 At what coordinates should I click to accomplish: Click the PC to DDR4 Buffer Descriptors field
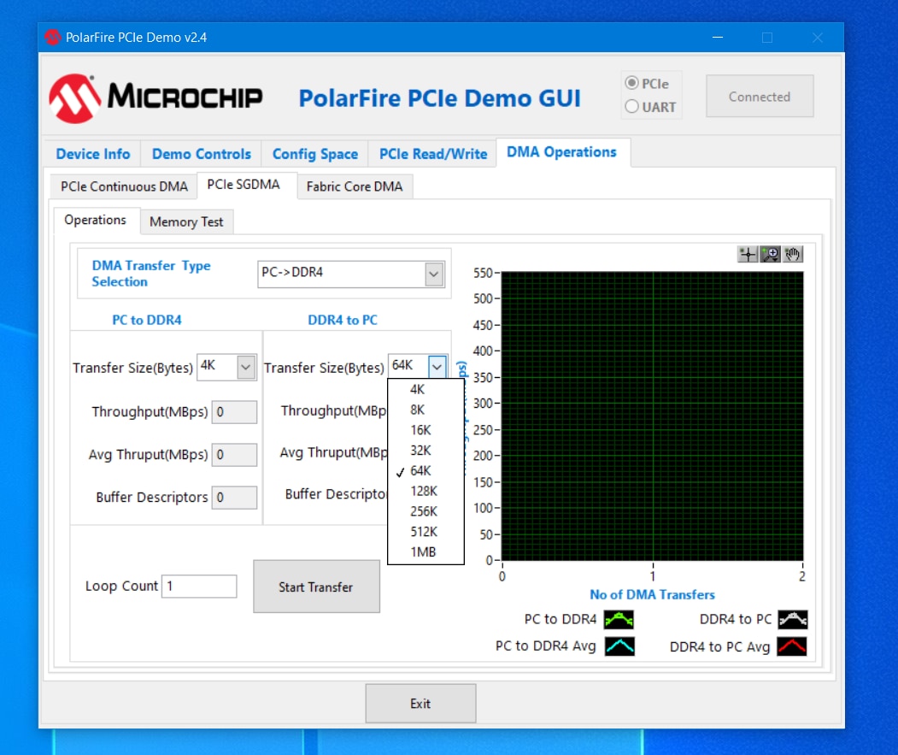point(234,497)
